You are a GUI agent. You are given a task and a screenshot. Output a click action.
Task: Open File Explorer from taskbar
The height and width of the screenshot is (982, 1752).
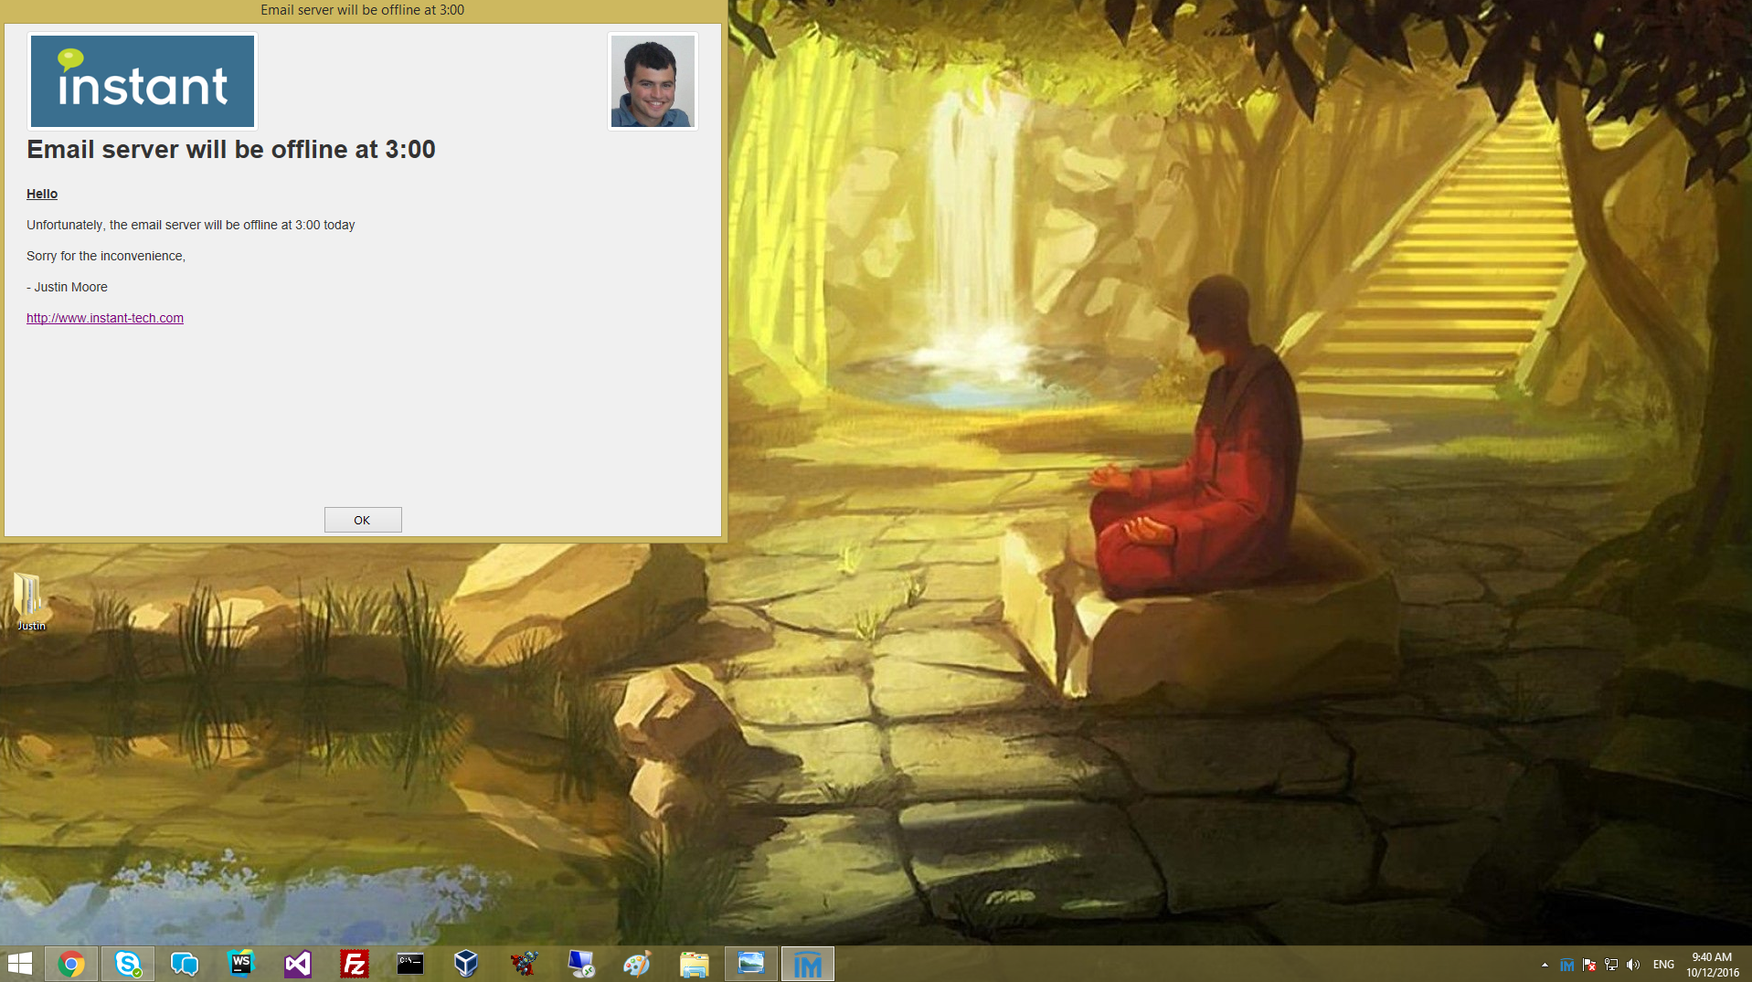click(695, 964)
